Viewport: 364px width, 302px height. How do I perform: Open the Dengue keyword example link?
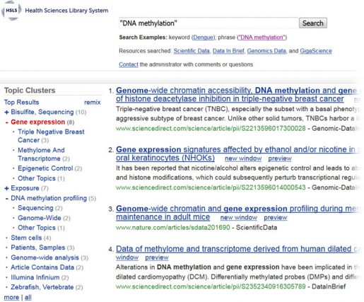tap(203, 37)
